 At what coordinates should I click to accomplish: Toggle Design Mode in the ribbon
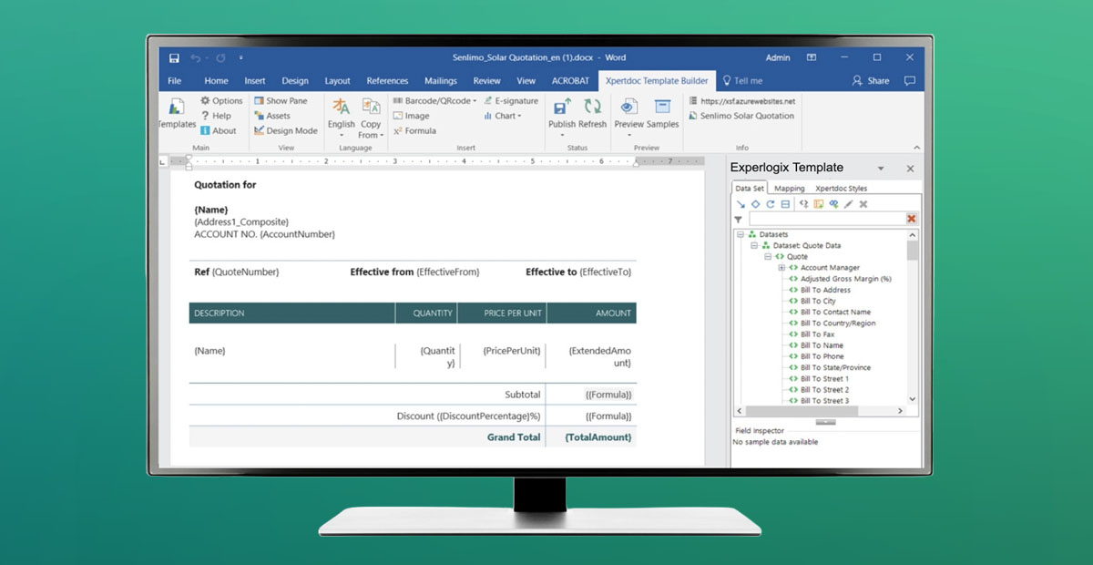pyautogui.click(x=285, y=130)
